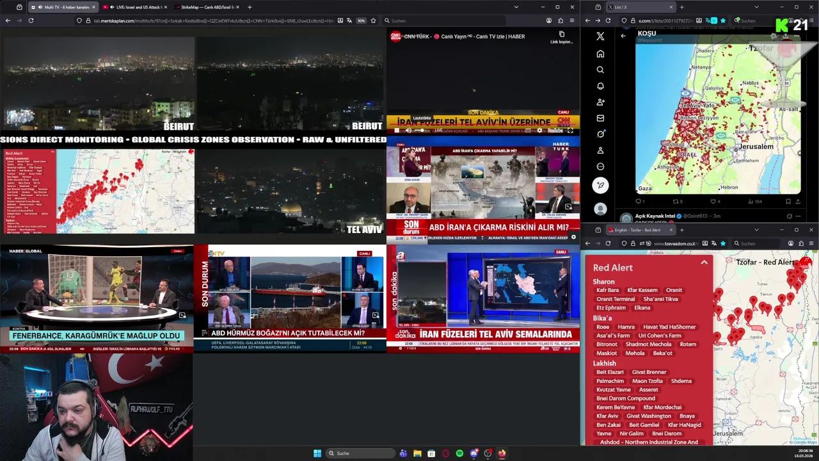Fullscreen CNN Türk YouTube player

tap(571, 130)
